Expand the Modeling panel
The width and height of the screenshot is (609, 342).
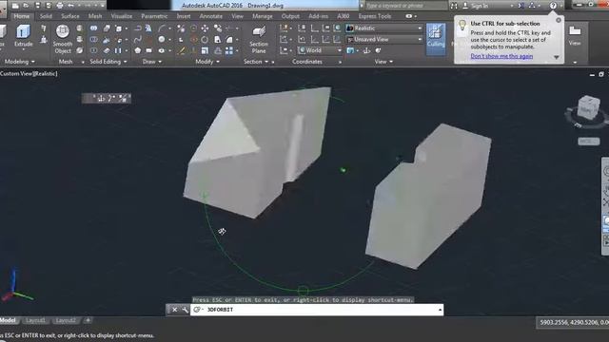click(19, 62)
